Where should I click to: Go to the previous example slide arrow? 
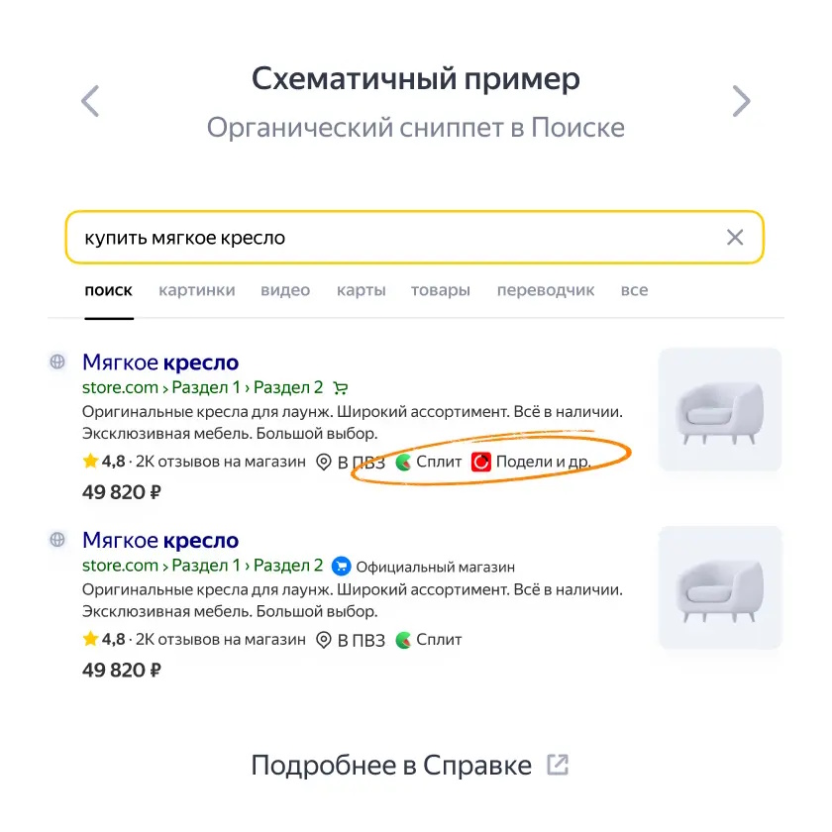coord(90,101)
